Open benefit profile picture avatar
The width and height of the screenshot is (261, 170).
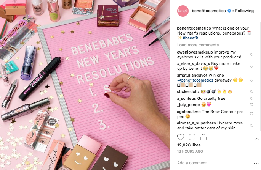(x=183, y=11)
